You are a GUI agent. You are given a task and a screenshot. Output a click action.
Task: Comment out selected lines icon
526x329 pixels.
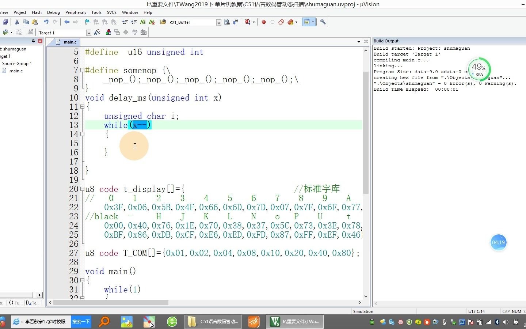click(x=143, y=22)
